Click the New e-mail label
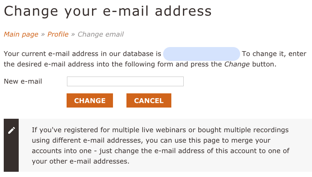This screenshot has width=312, height=177. [23, 81]
